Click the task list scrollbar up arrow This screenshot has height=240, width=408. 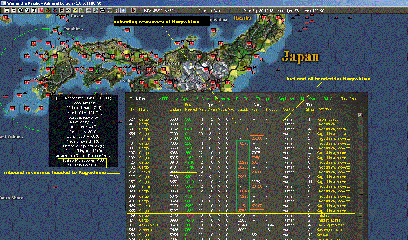click(360, 115)
